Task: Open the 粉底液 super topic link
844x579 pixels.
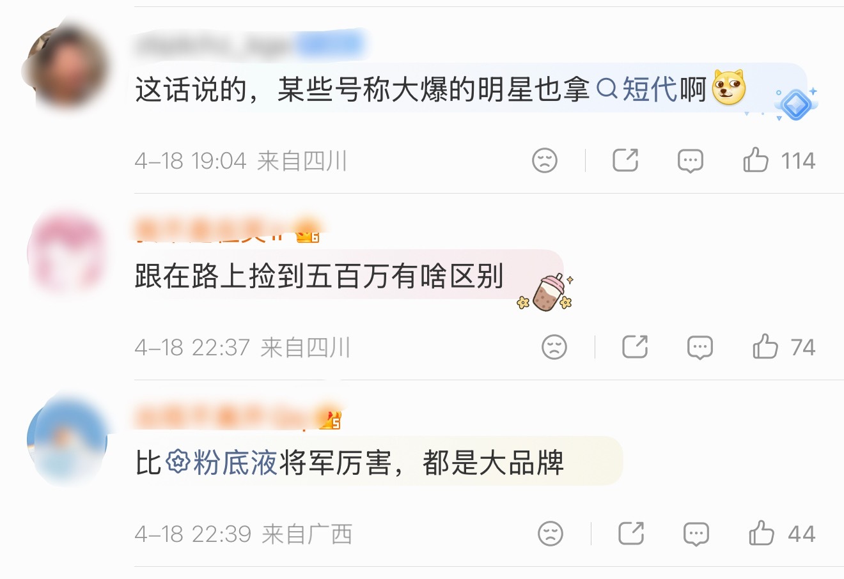Action: click(221, 463)
